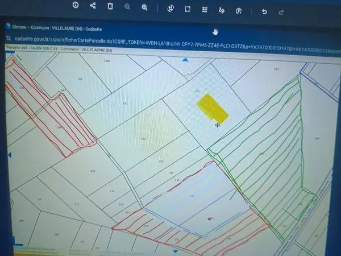
Task: Activate the crop selection tool
Action: (x=188, y=9)
